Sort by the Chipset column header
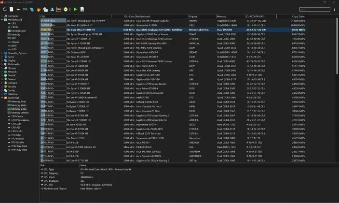Image resolution: width=339 pixels, height=203 pixels. click(202, 16)
